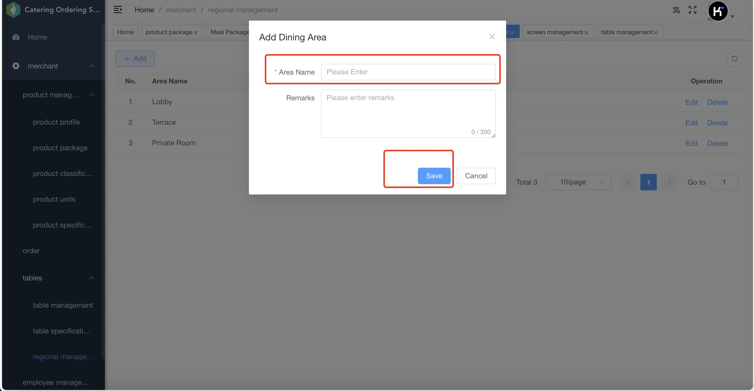Edit the Private Room row
This screenshot has height=391, width=754.
pyautogui.click(x=691, y=143)
